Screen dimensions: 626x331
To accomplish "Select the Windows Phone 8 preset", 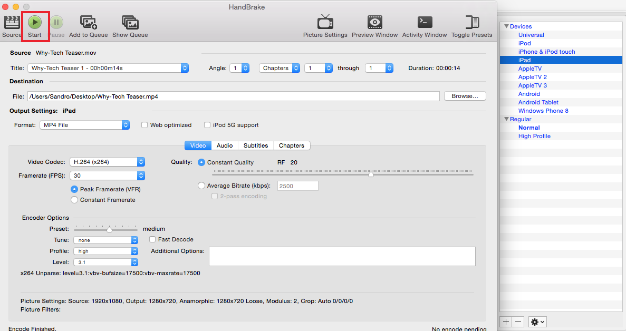I will (543, 111).
